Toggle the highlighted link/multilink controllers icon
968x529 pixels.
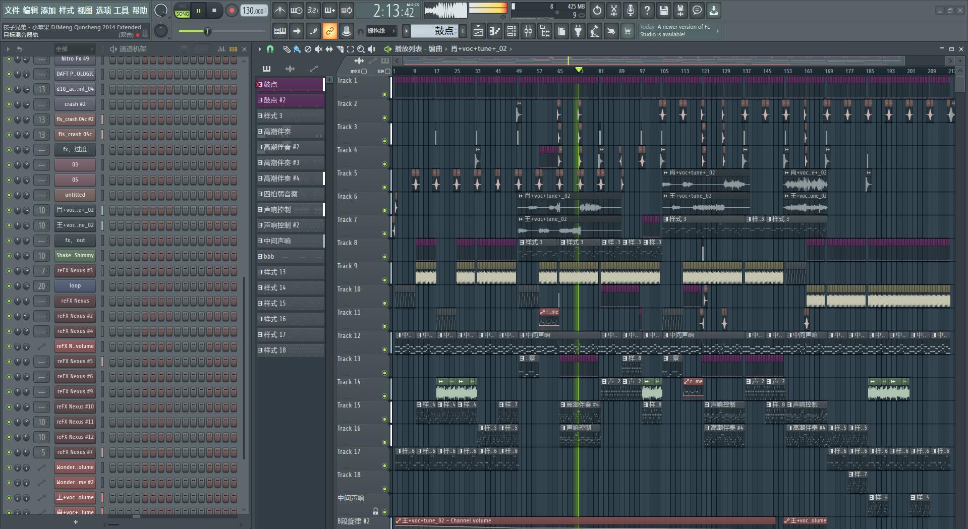(x=330, y=31)
